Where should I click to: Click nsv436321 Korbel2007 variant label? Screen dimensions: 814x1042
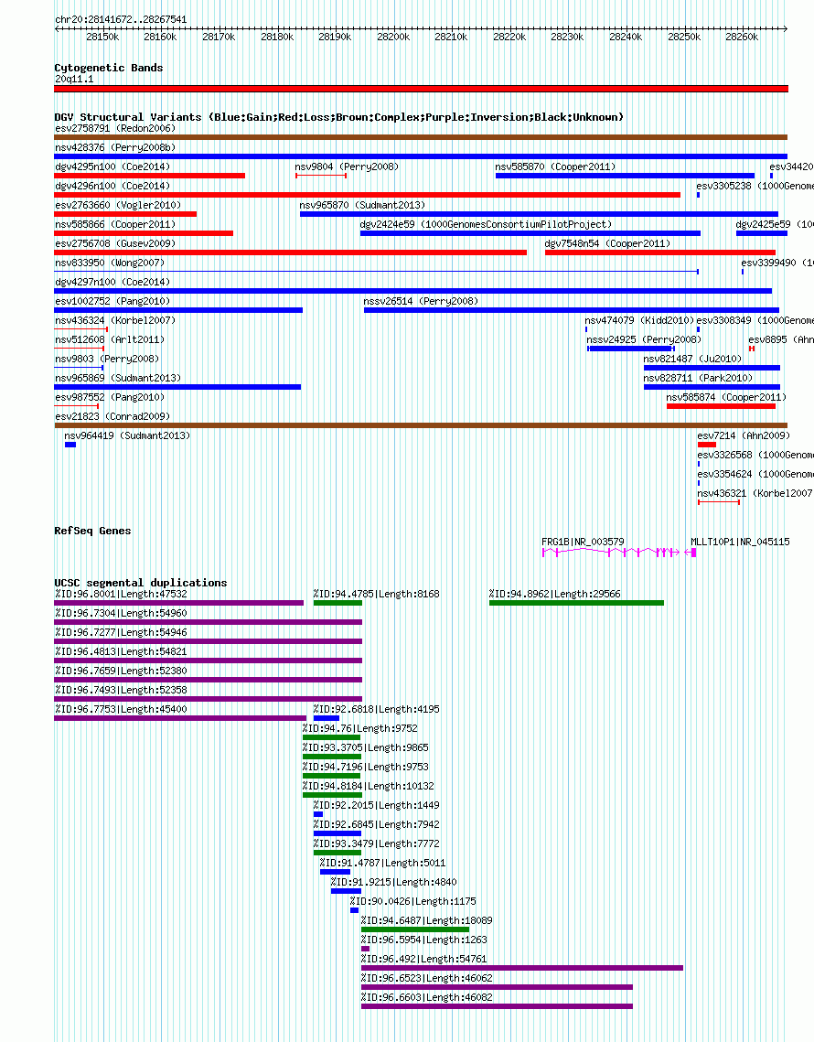(x=755, y=494)
